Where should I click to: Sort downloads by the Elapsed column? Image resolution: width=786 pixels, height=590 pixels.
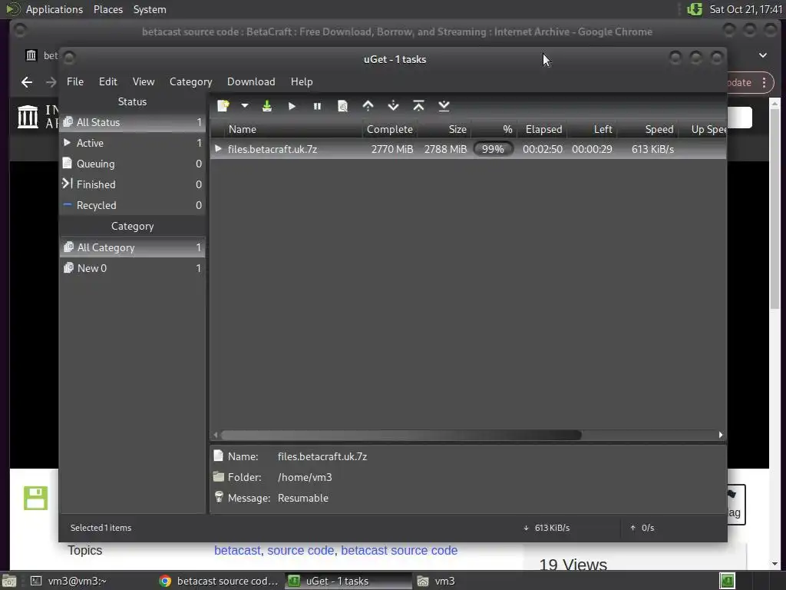tap(543, 129)
